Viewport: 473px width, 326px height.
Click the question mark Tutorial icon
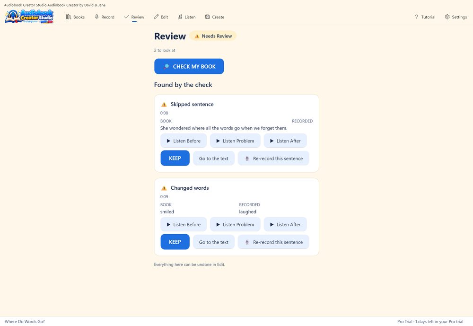coord(417,17)
